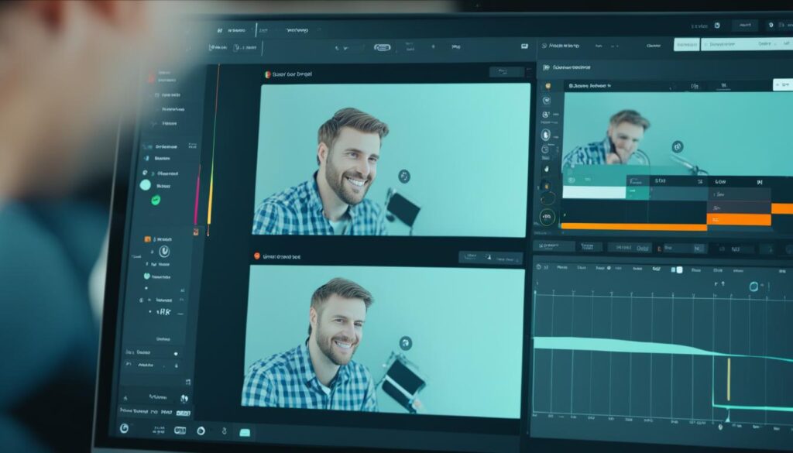This screenshot has height=453, width=793.
Task: Toggle the pill-shaped switch in the top toolbar
Action: pyautogui.click(x=383, y=47)
